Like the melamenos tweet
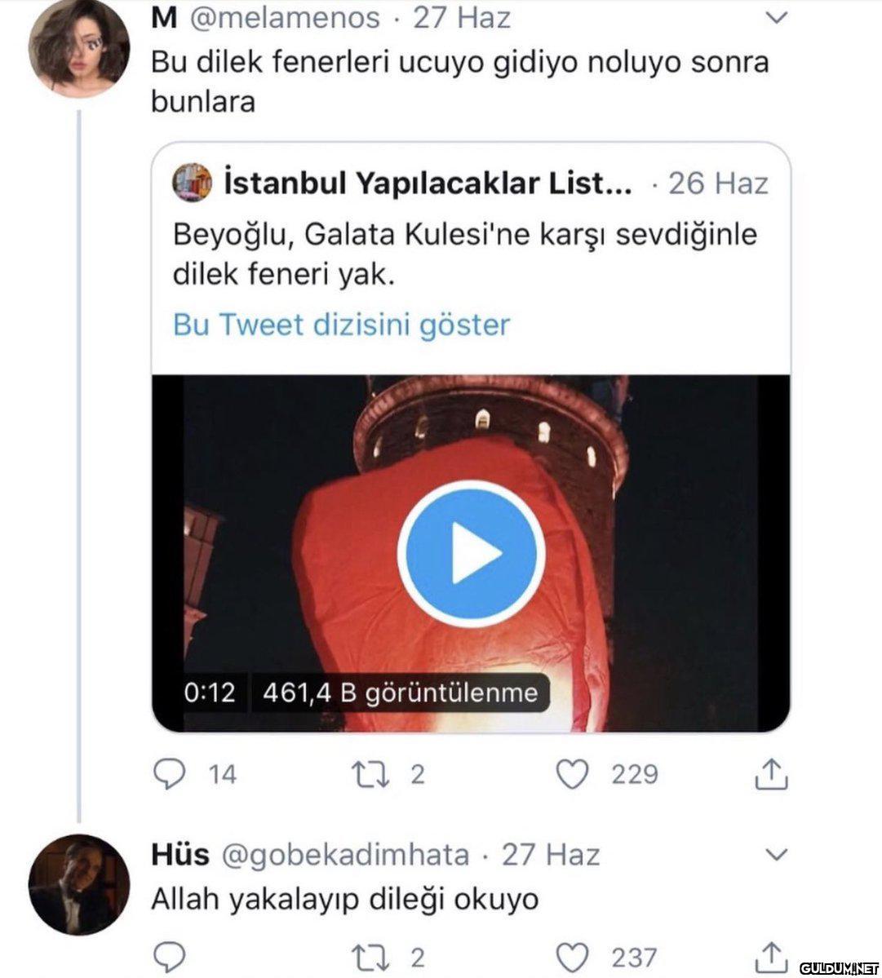The image size is (882, 978). tap(572, 774)
